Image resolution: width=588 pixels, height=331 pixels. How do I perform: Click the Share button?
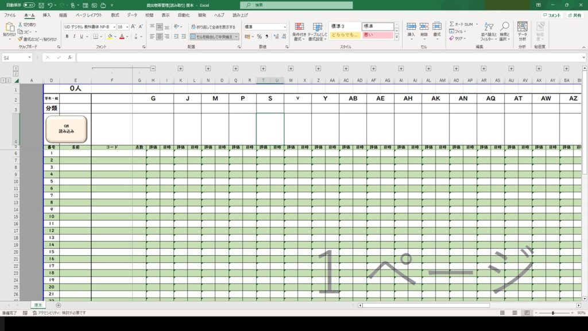[573, 16]
